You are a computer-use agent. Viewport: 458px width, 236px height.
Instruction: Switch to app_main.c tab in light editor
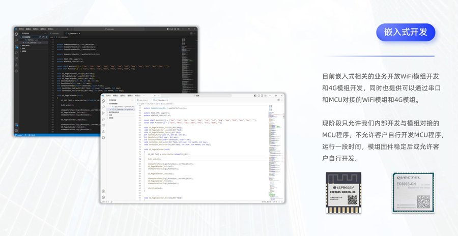pos(144,100)
